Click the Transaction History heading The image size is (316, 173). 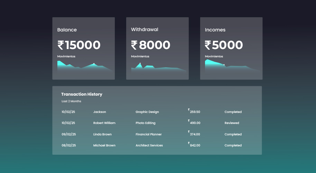point(82,94)
